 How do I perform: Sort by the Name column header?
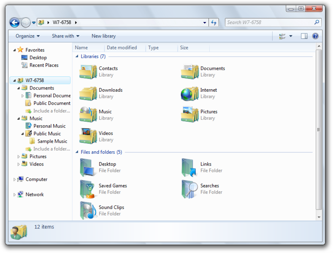click(89, 48)
